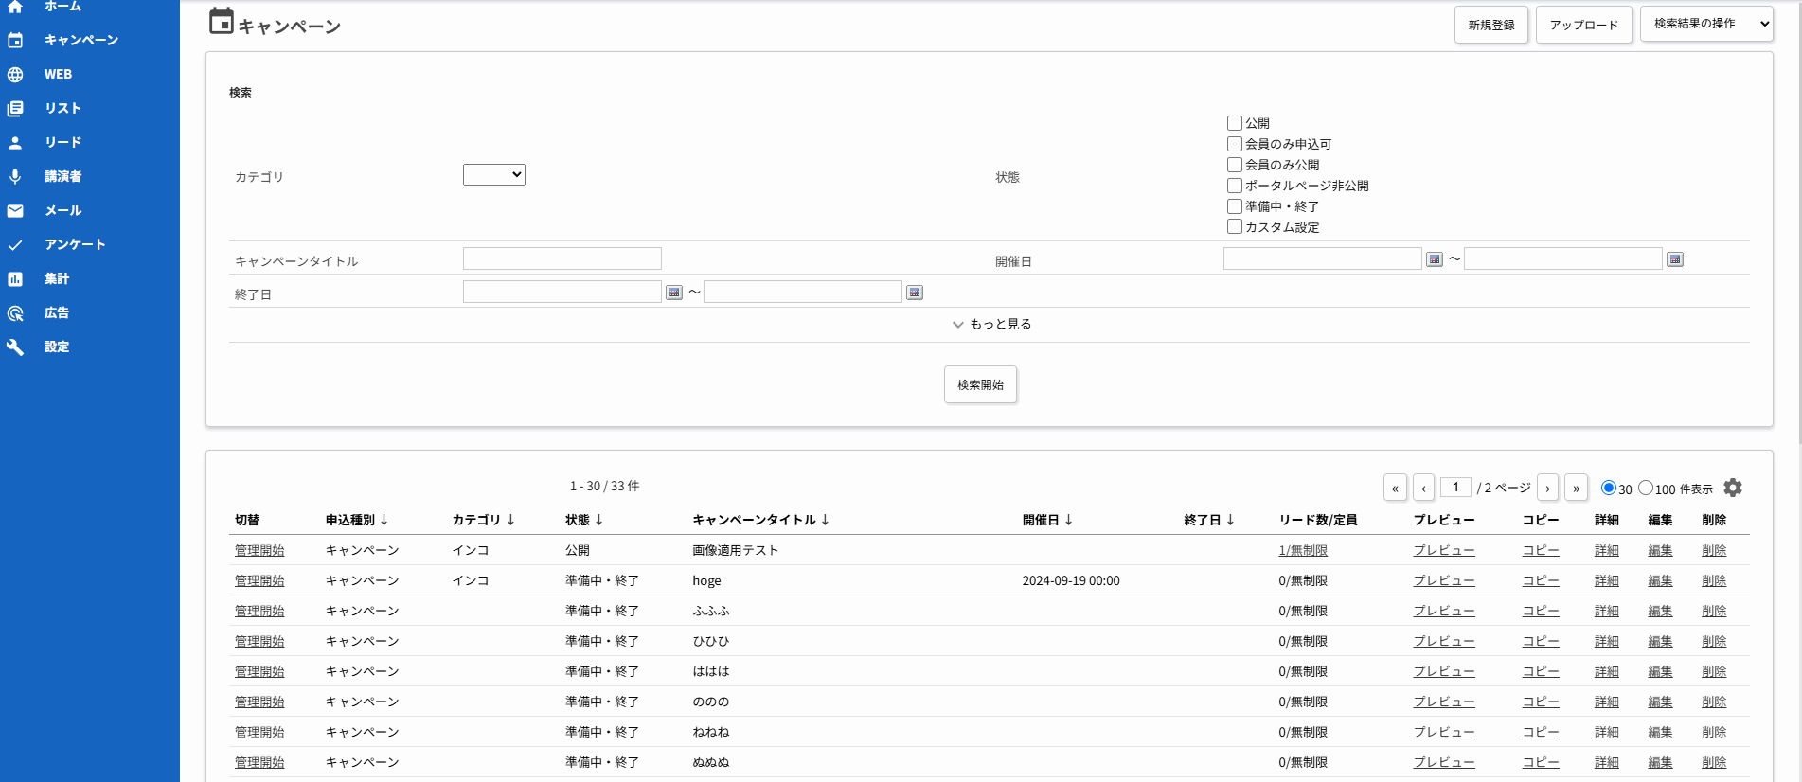
Task: Click the 講演者 microphone sidebar icon
Action: (x=15, y=176)
